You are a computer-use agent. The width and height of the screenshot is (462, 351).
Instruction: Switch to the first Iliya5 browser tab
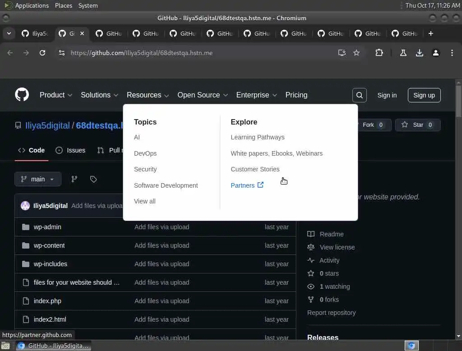coord(35,33)
